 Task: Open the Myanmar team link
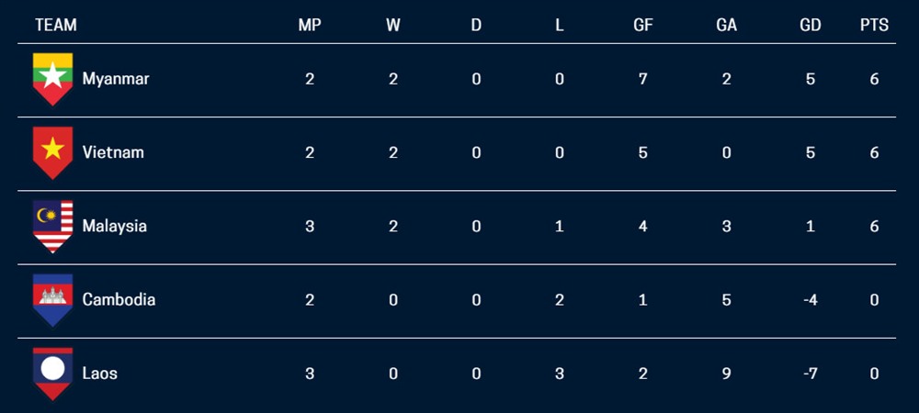(x=116, y=78)
